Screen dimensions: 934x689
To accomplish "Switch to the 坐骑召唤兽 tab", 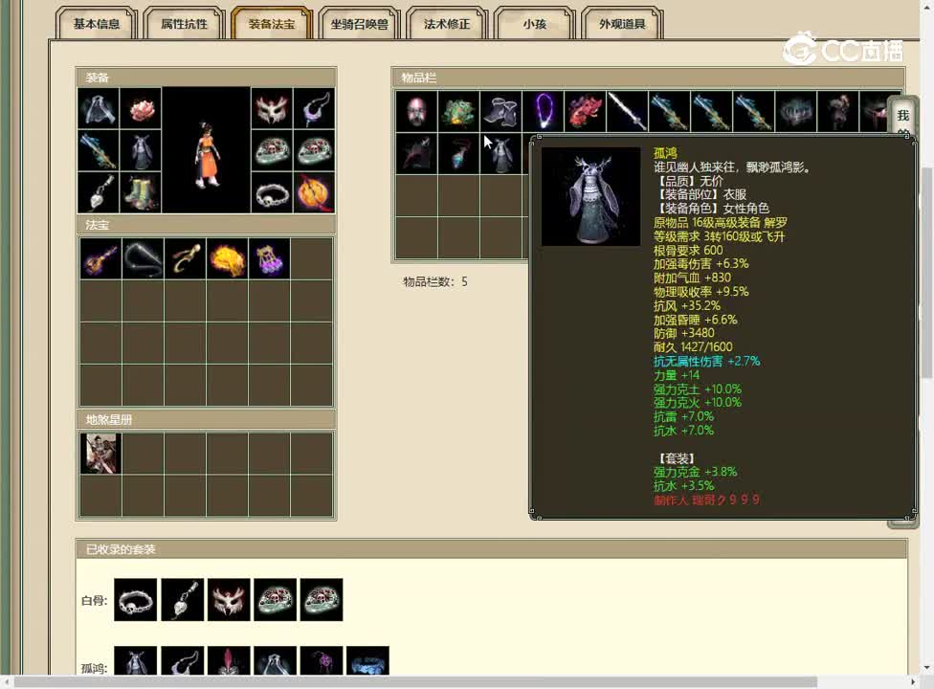I will pyautogui.click(x=359, y=26).
